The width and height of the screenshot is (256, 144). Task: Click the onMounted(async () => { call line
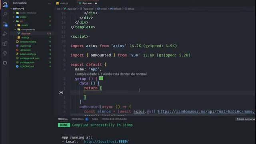pos(105,107)
